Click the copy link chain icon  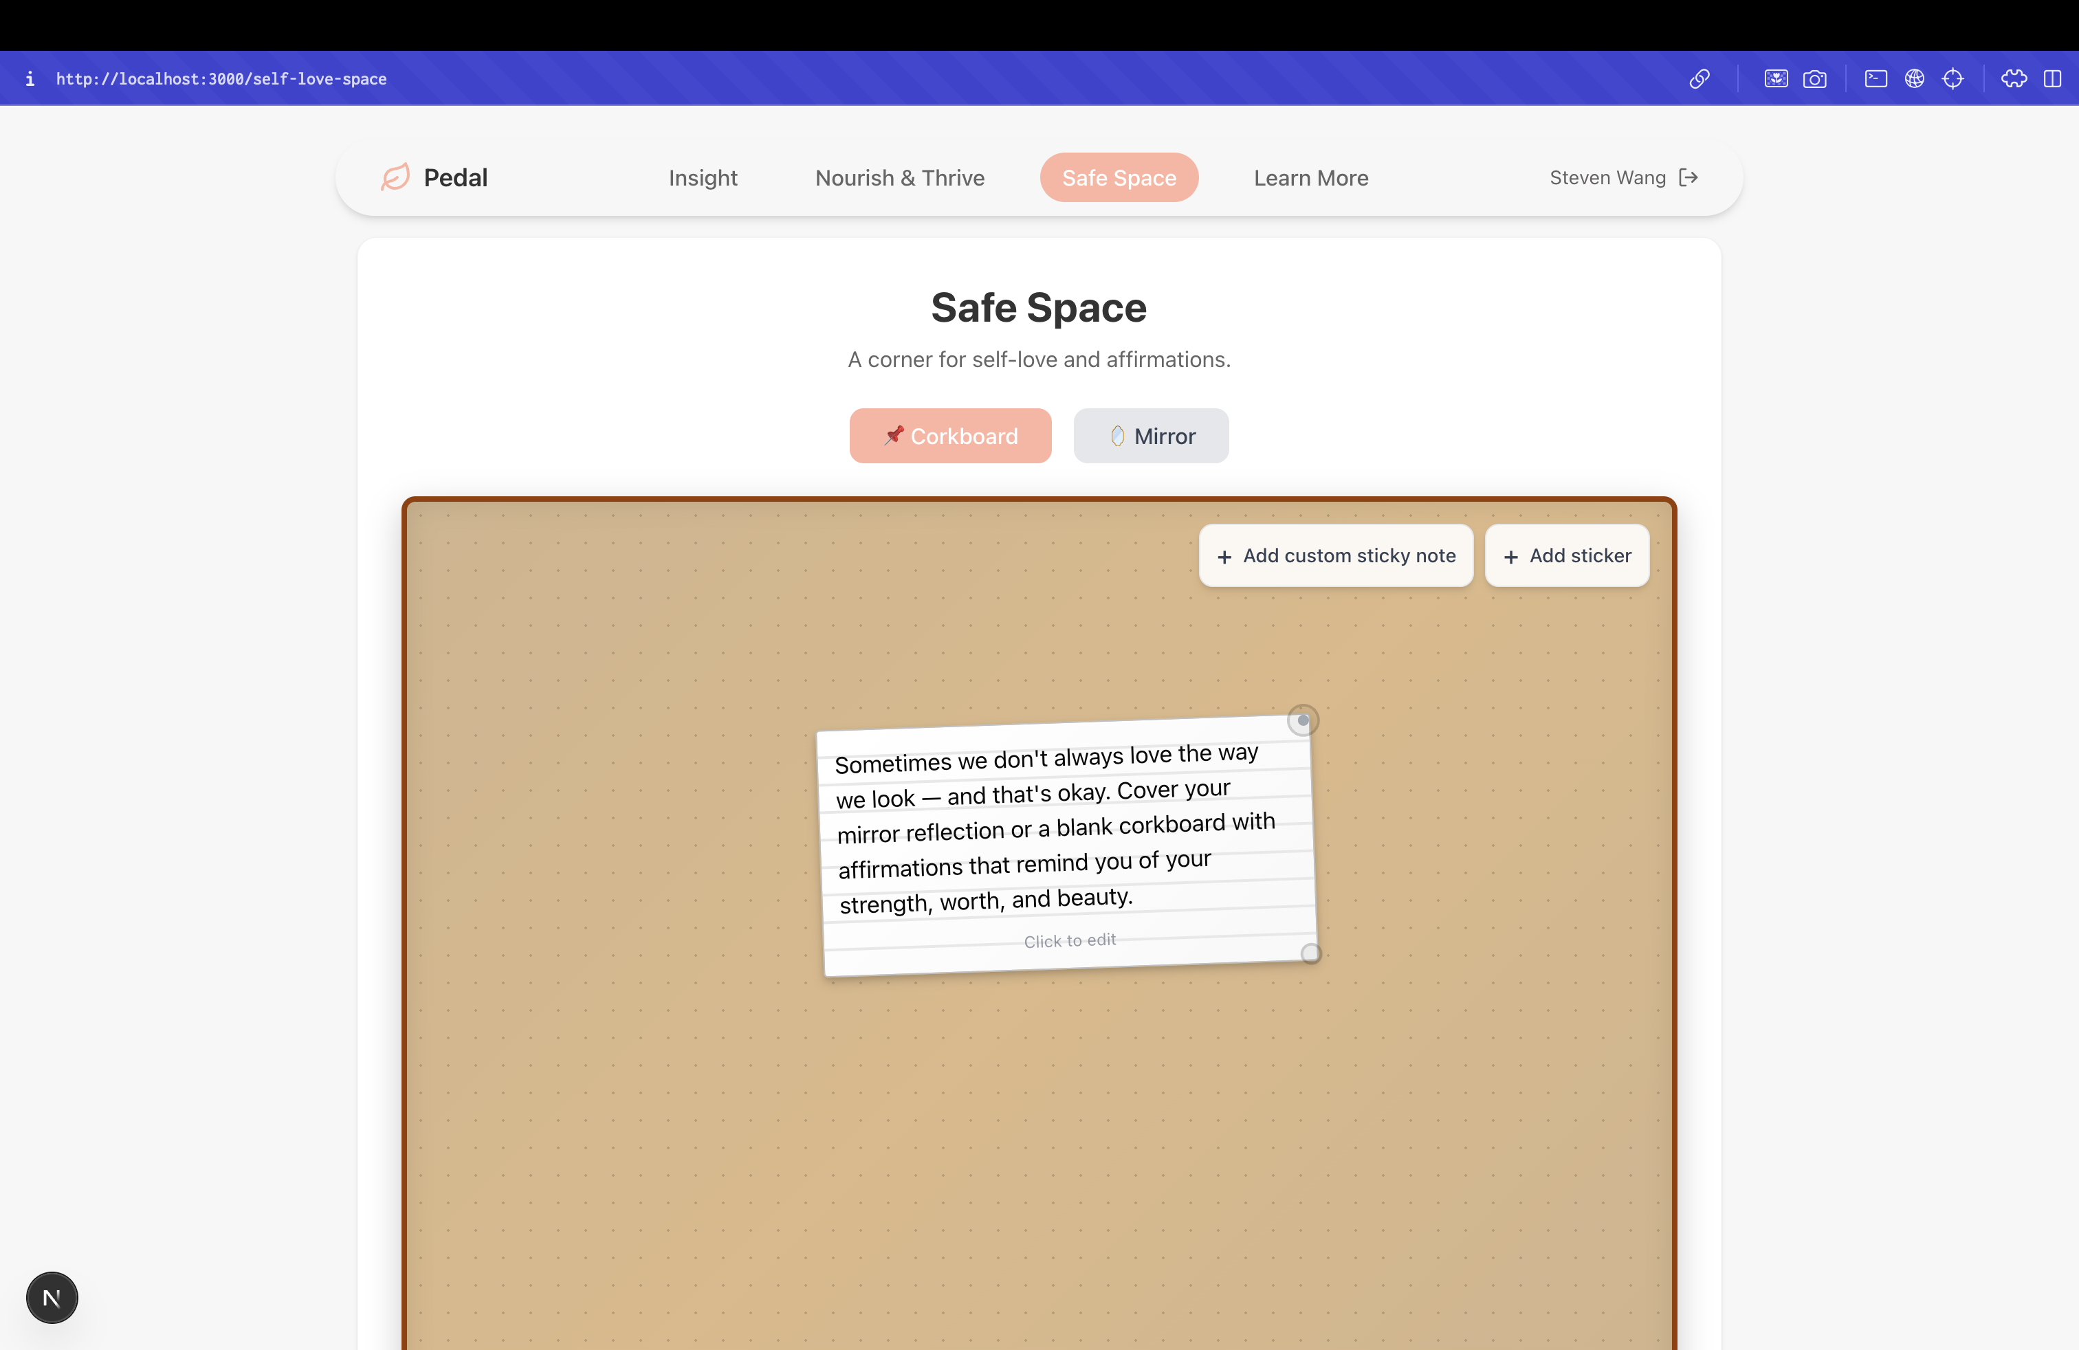pos(1699,78)
